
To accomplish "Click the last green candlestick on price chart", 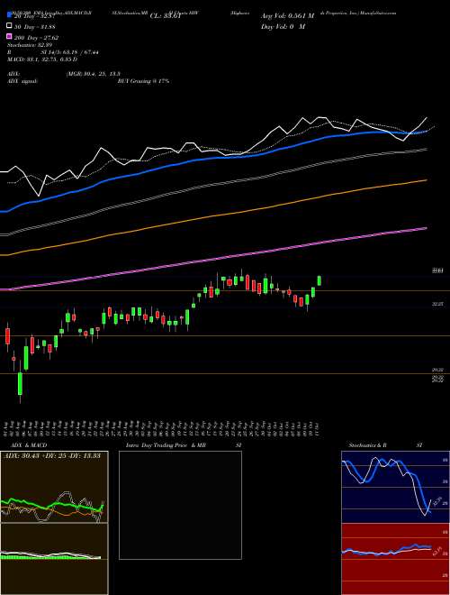I will pyautogui.click(x=319, y=280).
